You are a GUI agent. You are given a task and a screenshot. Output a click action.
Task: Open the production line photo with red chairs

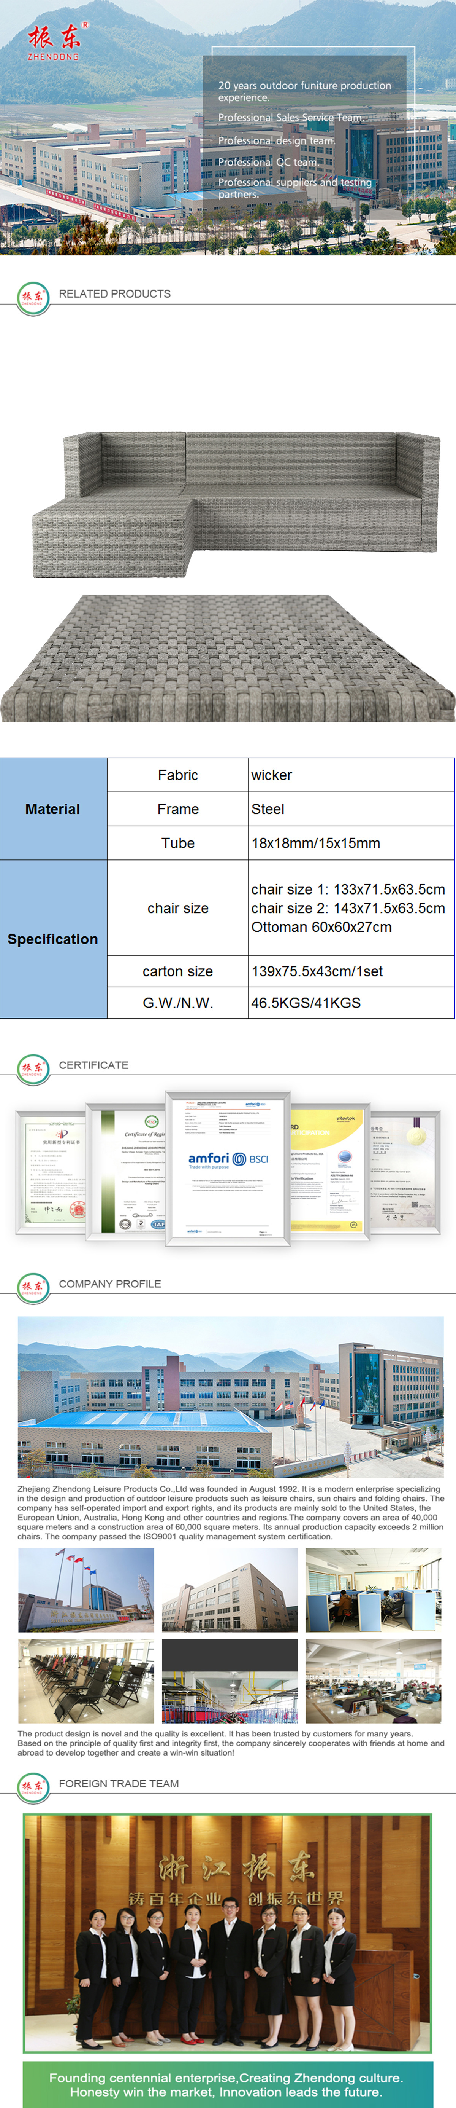click(230, 1681)
